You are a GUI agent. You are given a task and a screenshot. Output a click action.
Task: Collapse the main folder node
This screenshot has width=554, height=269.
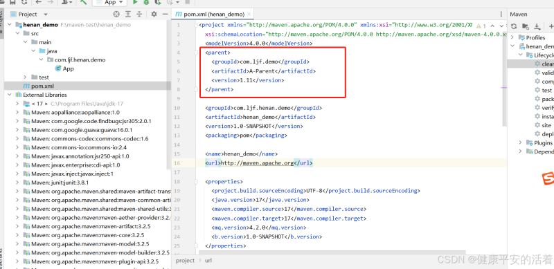tap(26, 42)
